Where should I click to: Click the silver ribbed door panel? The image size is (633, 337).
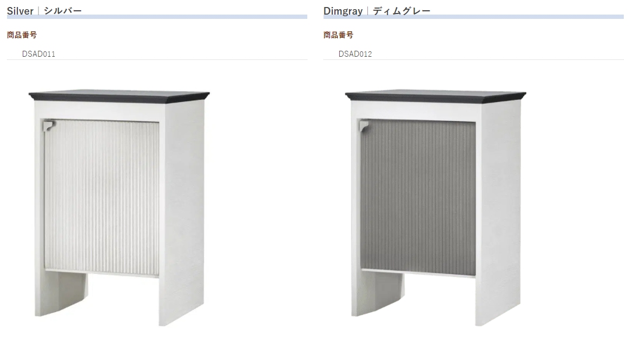(x=102, y=198)
